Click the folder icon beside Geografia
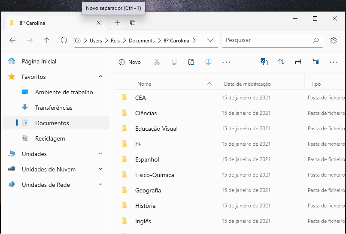Screen dimensions: 346x234 124,190
